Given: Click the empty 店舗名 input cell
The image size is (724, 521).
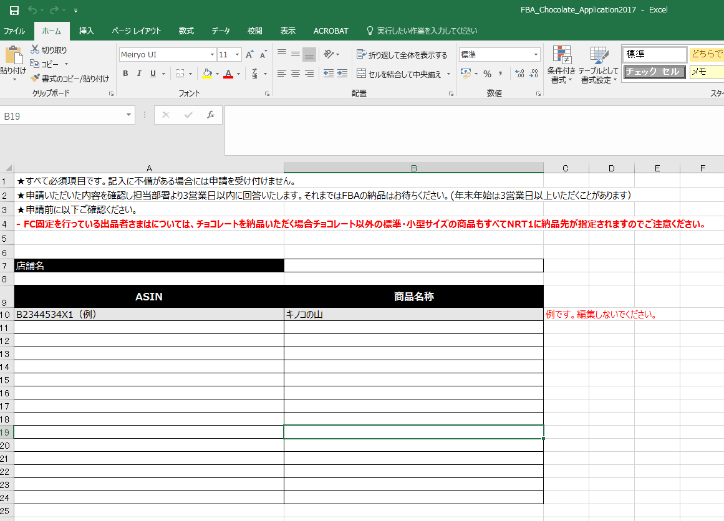Looking at the screenshot, I should [413, 265].
